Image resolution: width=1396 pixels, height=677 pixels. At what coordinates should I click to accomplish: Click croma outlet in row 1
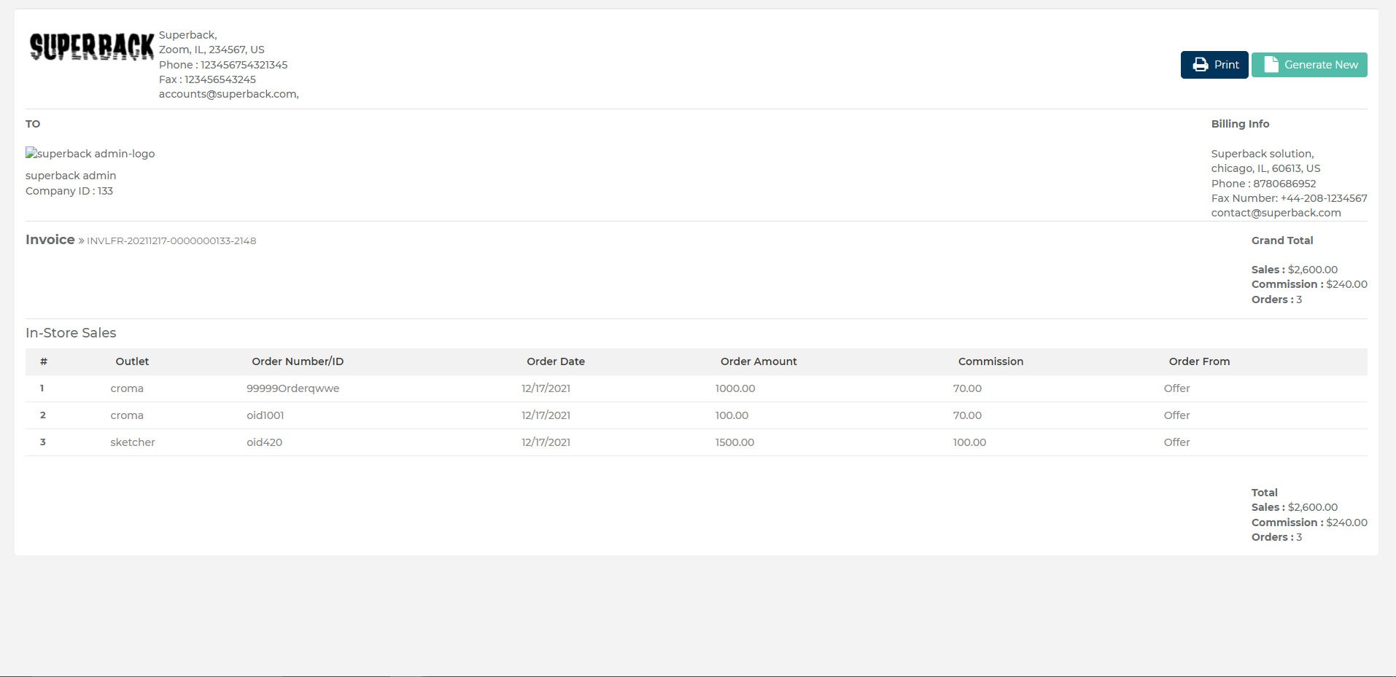(x=127, y=388)
